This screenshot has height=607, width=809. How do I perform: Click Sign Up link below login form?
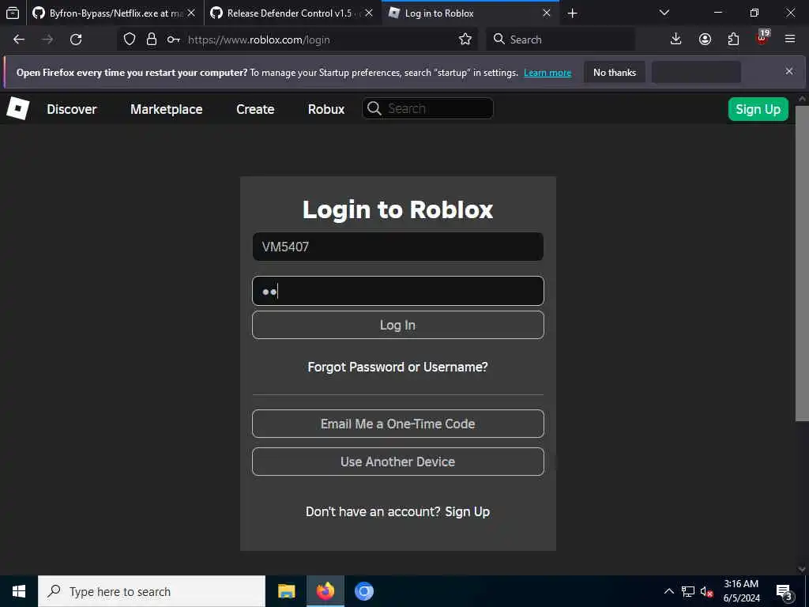click(x=468, y=511)
